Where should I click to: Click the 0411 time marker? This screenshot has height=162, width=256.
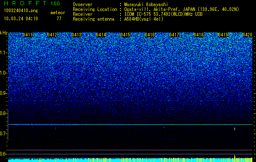pyautogui.click(x=28, y=35)
